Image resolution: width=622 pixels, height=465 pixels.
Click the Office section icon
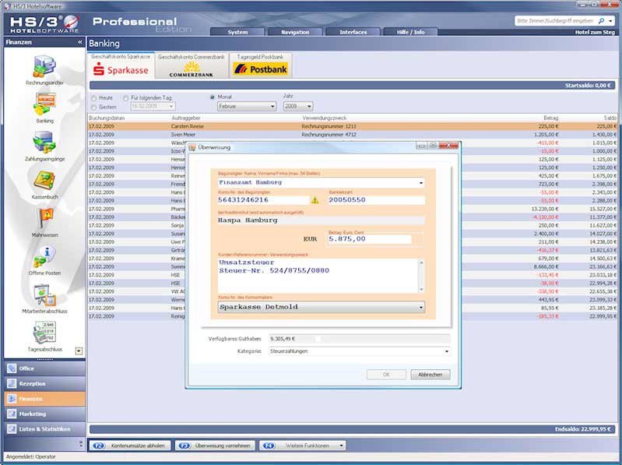point(12,368)
